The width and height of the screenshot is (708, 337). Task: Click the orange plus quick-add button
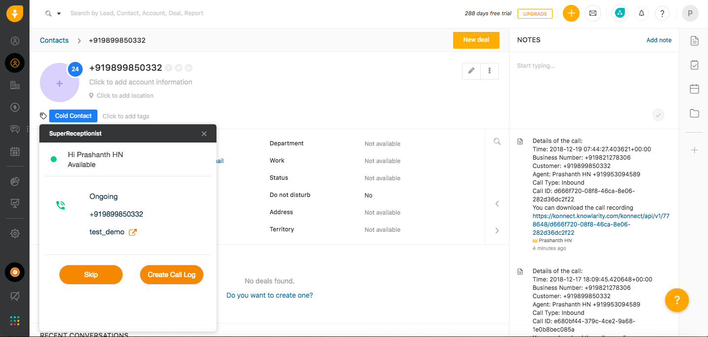571,13
